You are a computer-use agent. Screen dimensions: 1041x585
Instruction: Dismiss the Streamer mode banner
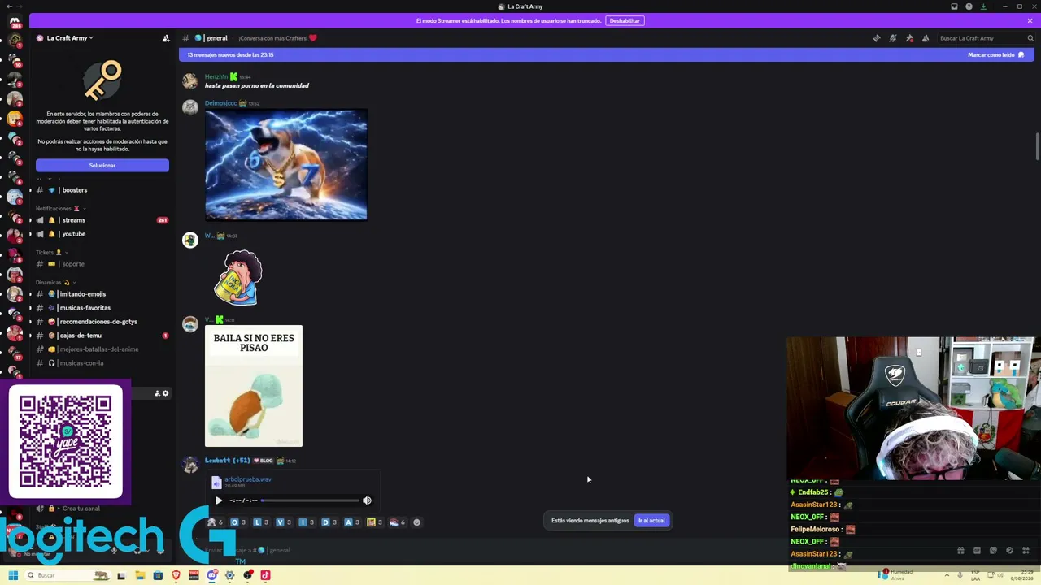pos(1030,20)
